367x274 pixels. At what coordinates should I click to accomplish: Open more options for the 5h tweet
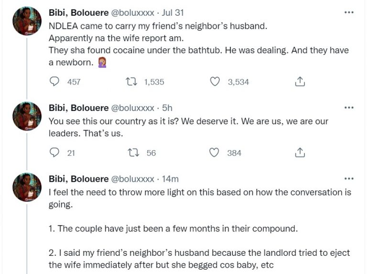tap(349, 108)
